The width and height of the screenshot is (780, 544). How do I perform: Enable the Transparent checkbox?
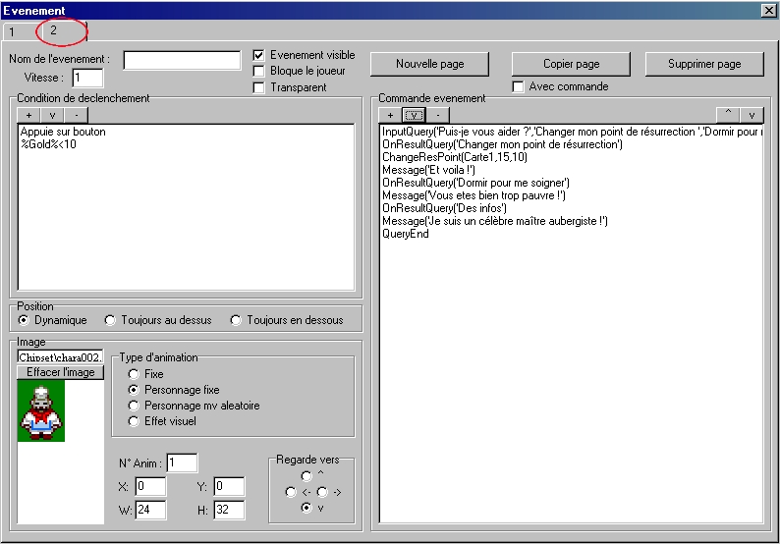(x=259, y=88)
